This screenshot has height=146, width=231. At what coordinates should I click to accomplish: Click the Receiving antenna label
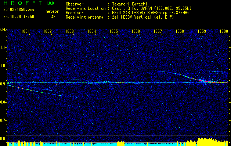[84, 17]
